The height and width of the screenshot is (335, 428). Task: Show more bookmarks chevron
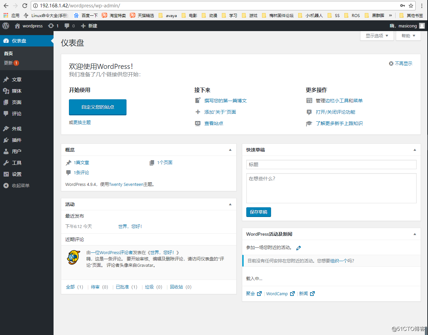(x=390, y=15)
